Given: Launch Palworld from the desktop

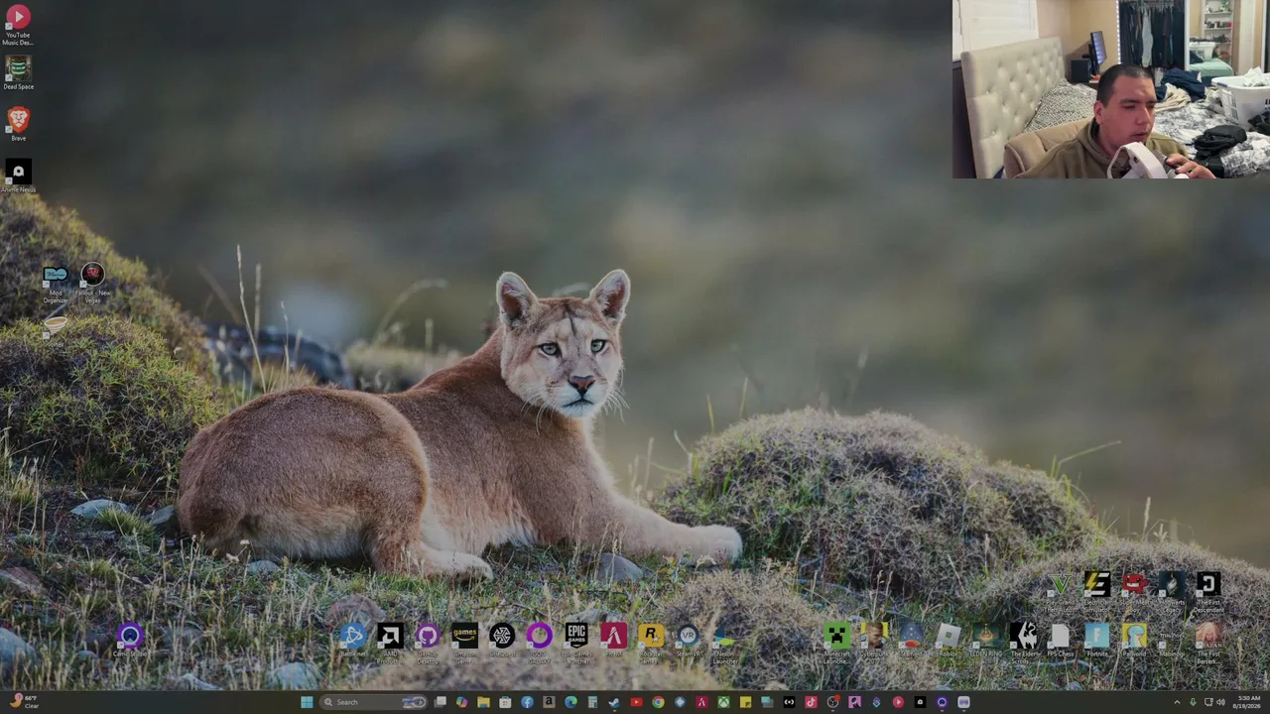Looking at the screenshot, I should (x=1134, y=641).
